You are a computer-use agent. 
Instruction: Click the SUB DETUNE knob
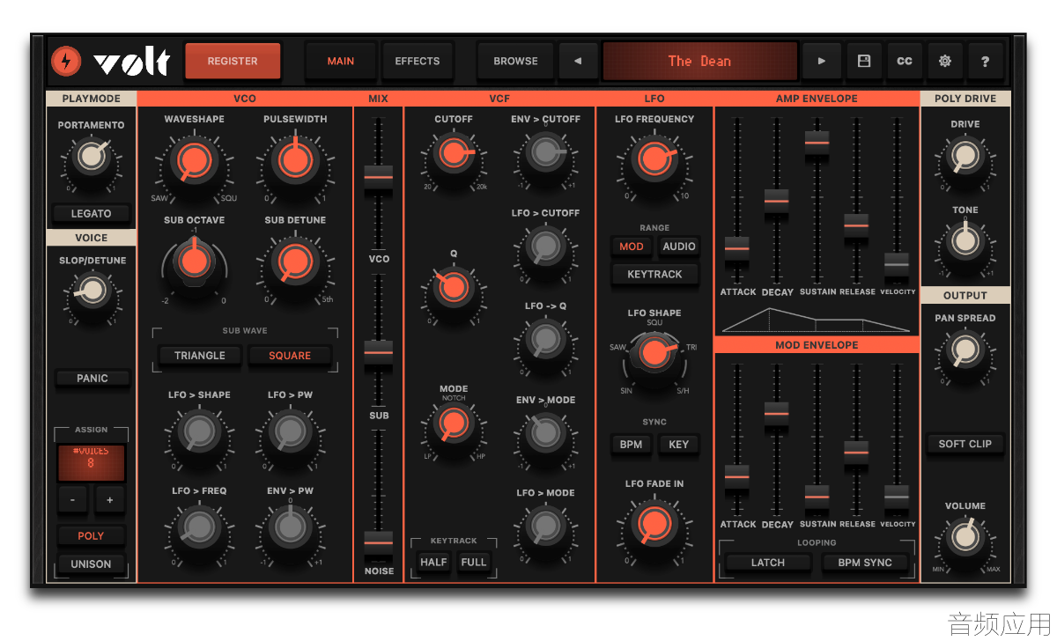[x=295, y=262]
